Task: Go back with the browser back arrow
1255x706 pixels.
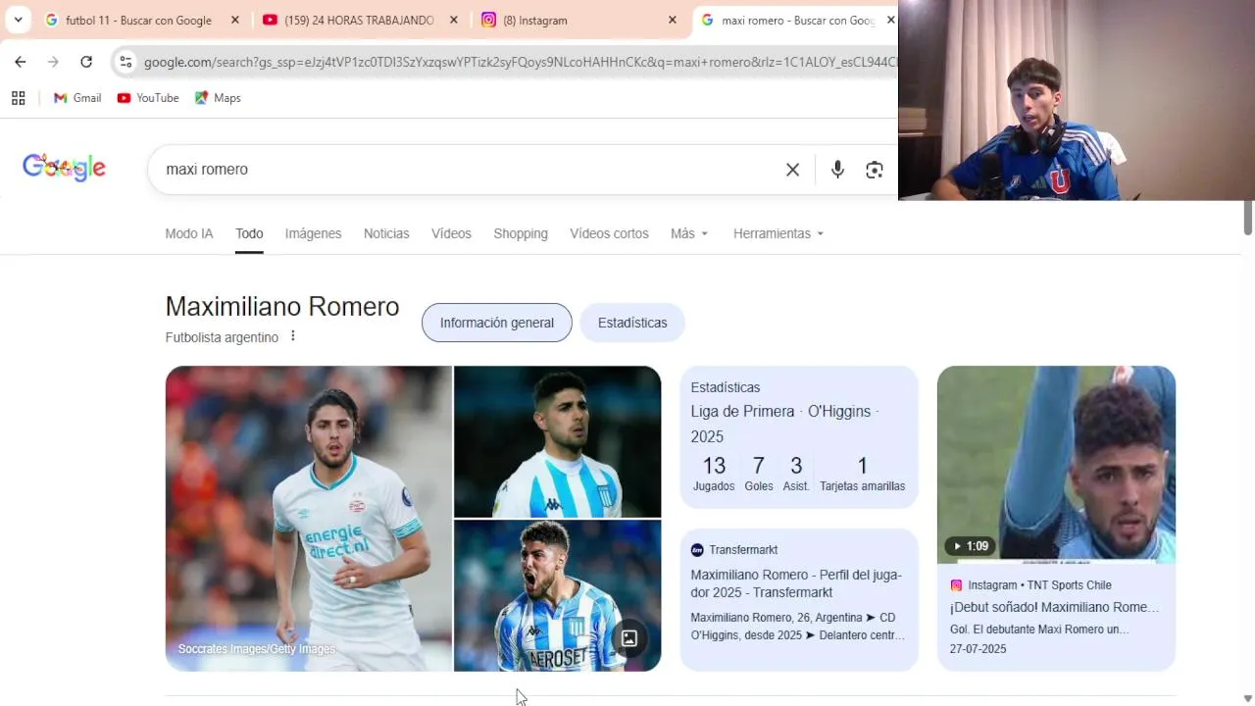Action: coord(21,62)
